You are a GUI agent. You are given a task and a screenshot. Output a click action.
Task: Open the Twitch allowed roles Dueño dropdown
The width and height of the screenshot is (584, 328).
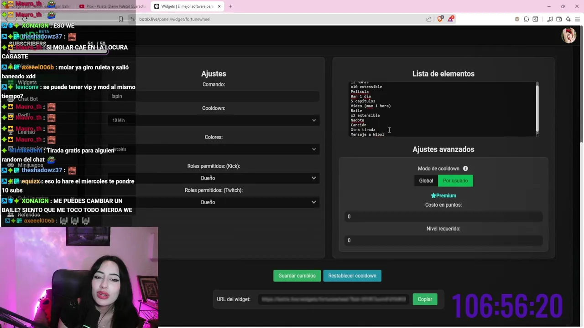coord(214,202)
